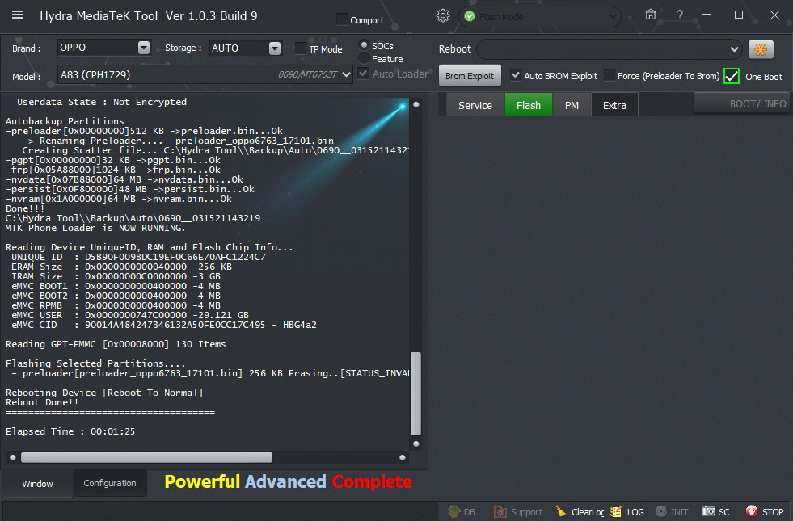The width and height of the screenshot is (793, 521).
Task: Take a screenshot with SC
Action: pos(716,511)
